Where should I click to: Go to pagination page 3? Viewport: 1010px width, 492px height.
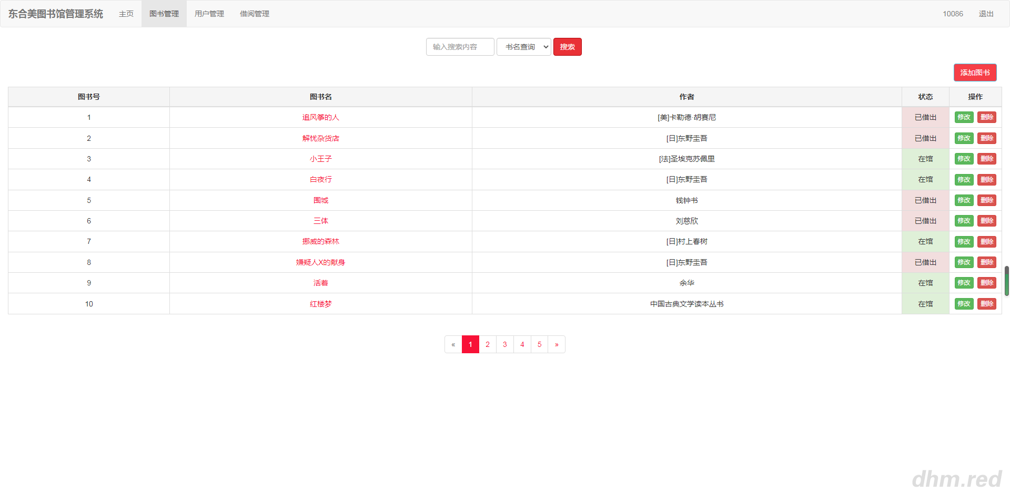[505, 344]
